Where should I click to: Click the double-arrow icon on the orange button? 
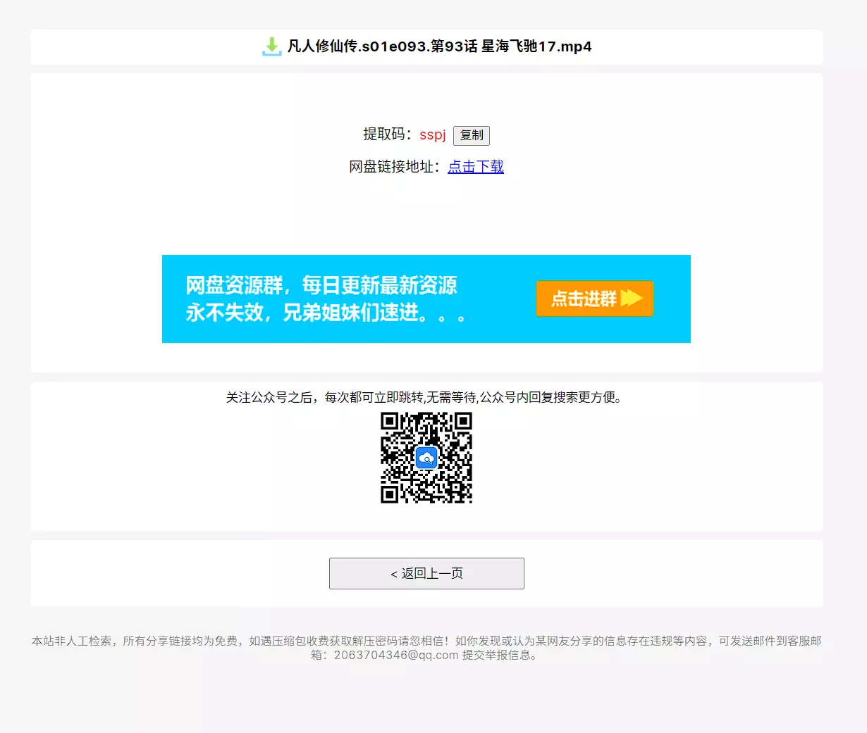coord(632,299)
